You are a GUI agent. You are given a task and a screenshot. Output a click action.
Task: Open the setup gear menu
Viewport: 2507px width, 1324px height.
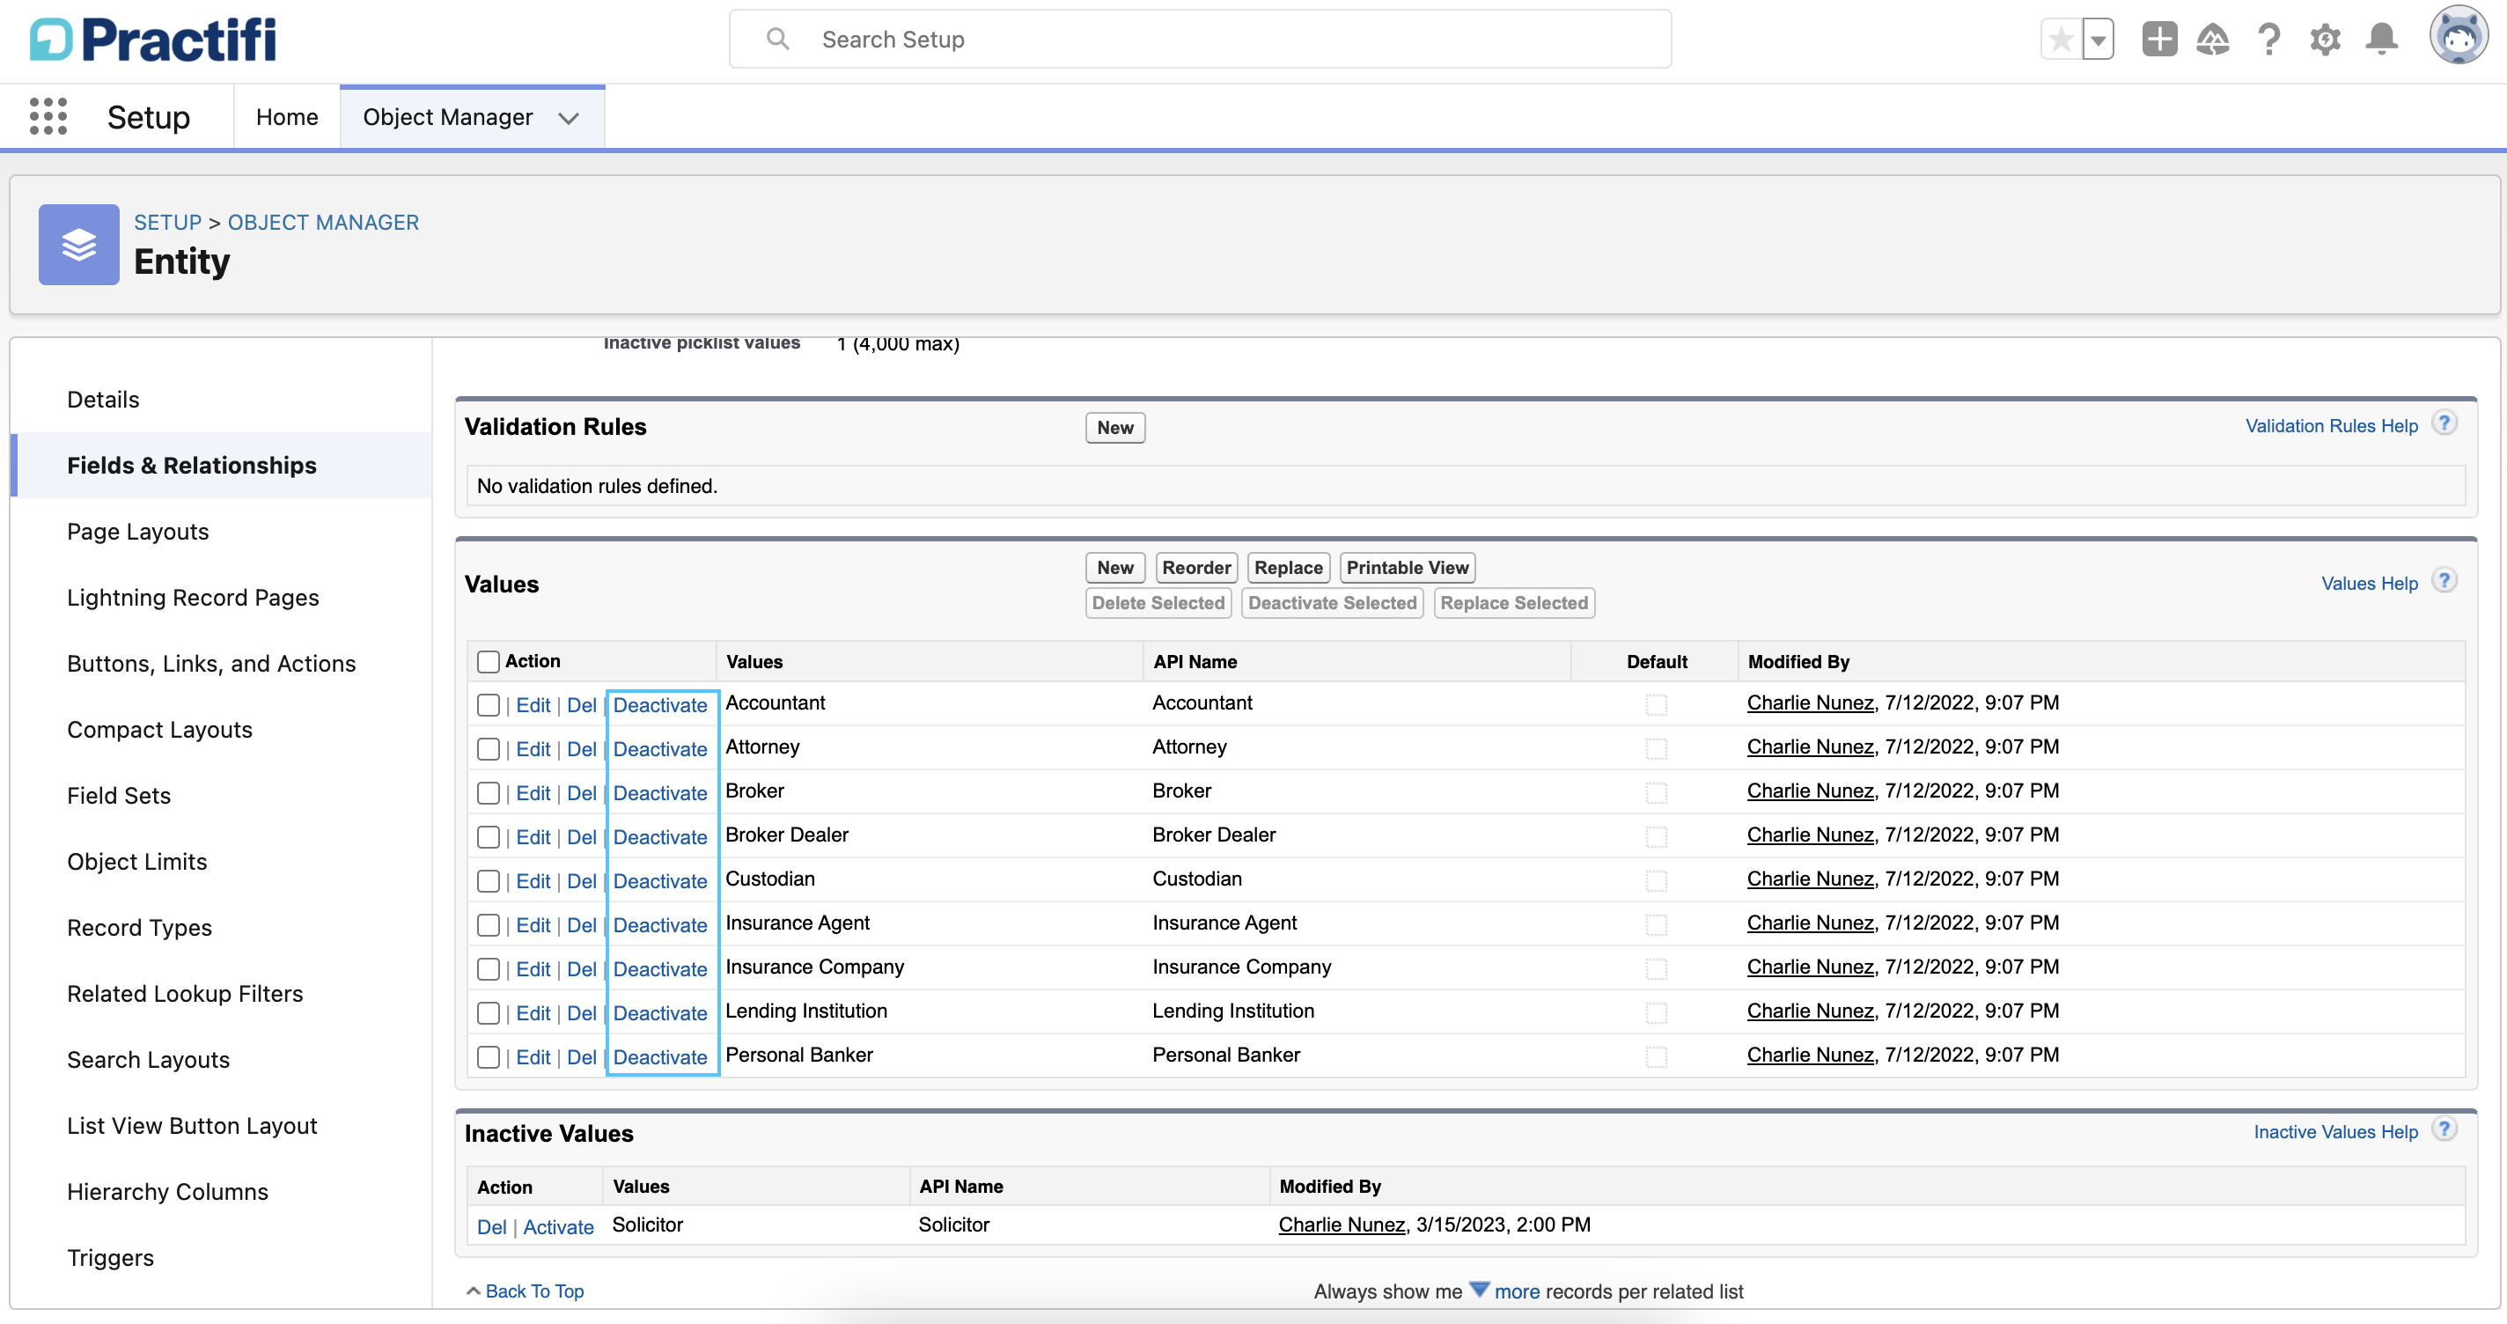point(2325,40)
